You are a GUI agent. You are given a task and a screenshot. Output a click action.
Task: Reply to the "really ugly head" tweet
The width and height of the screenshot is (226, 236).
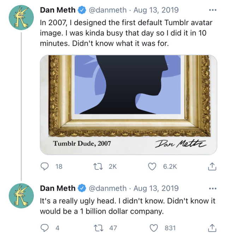click(x=44, y=228)
